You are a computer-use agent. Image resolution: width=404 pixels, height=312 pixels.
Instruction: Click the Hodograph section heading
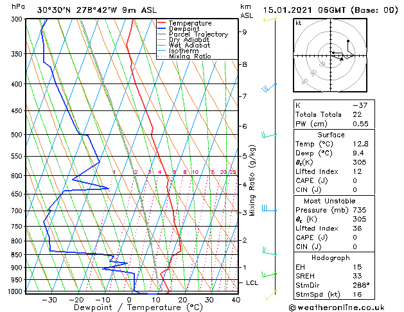pos(331,258)
